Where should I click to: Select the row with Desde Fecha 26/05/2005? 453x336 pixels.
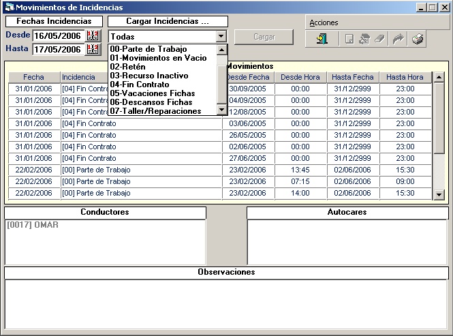[x=219, y=135]
